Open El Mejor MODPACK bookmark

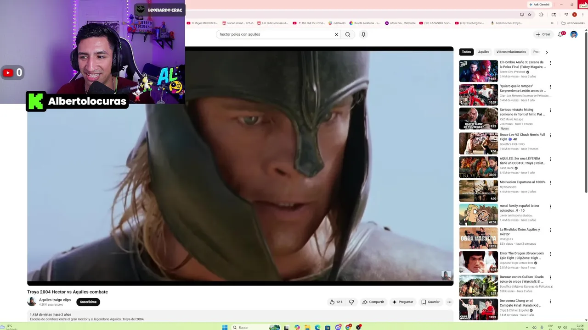202,23
